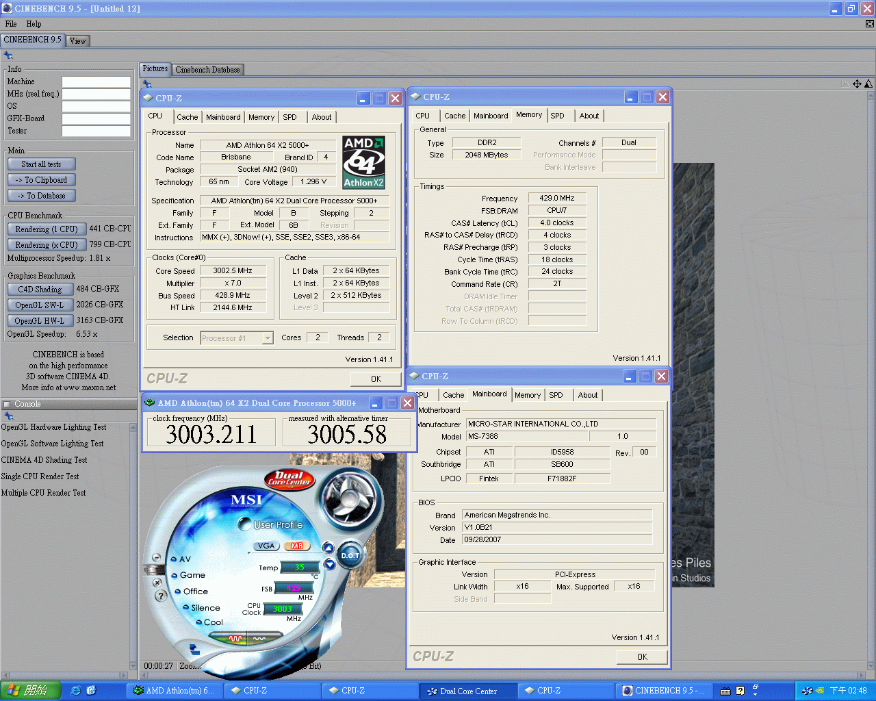Screen dimensions: 876x701
Task: Click the clock frequency window title icon
Action: [149, 403]
